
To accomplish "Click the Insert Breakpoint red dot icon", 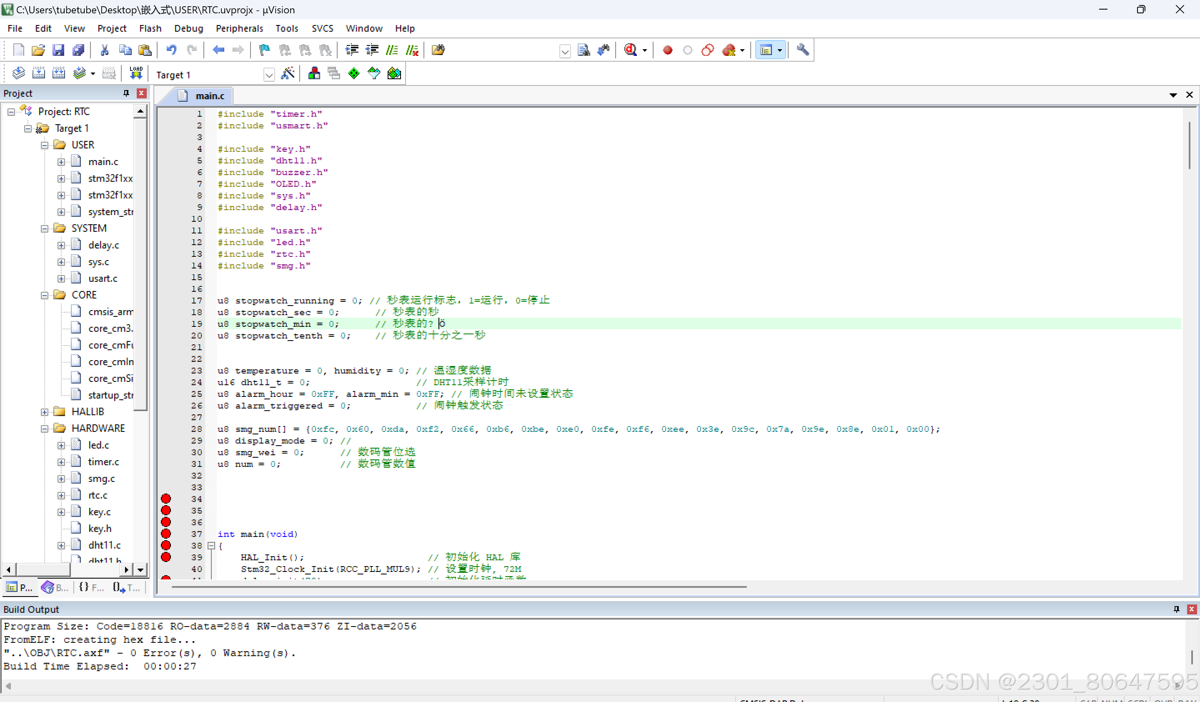I will pos(667,50).
